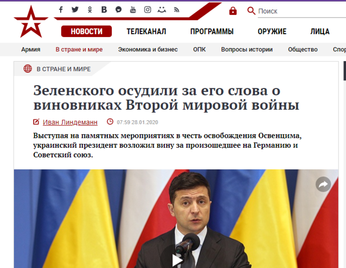Image resolution: width=346 pixels, height=268 pixels.
Task: Open the Odnoklassniki social icon
Action: (x=90, y=10)
